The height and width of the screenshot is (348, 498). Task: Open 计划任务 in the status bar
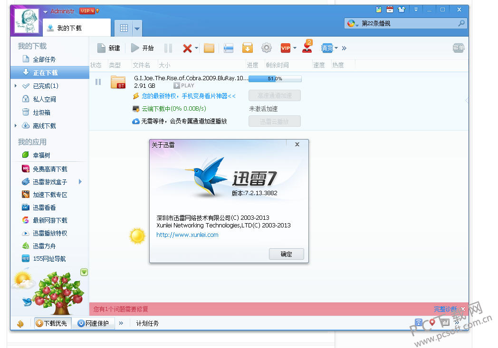[147, 323]
